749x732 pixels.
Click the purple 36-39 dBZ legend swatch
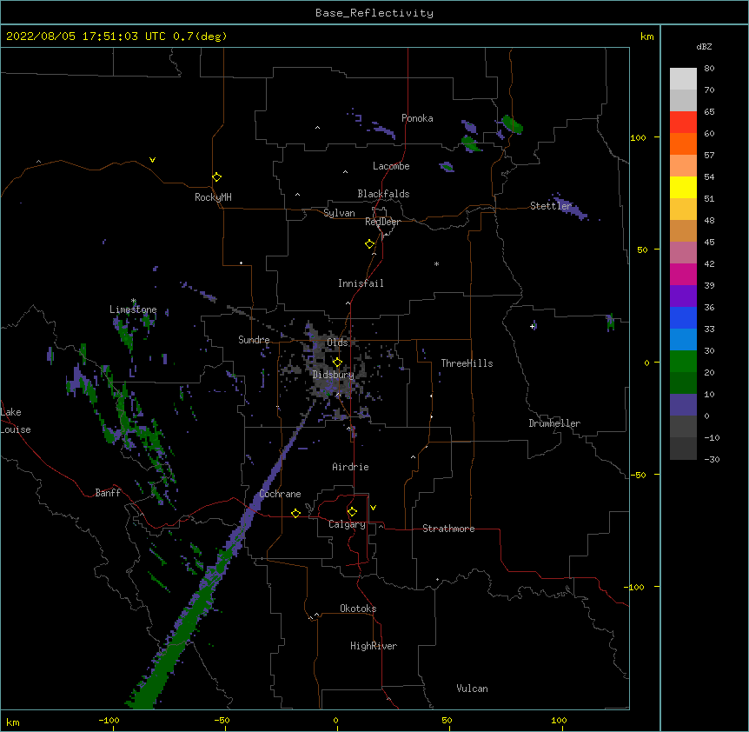pyautogui.click(x=683, y=296)
